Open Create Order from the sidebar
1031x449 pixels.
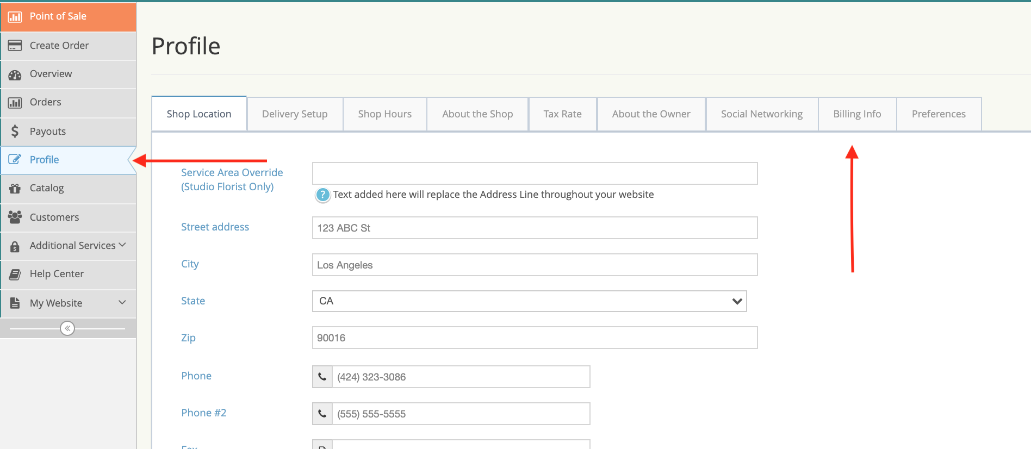tap(69, 46)
